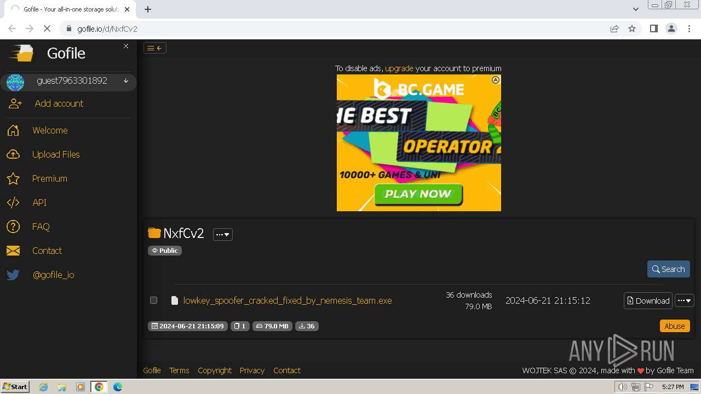The height and width of the screenshot is (394, 701).
Task: Expand the guest7963301892 account dropdown
Action: (126, 81)
